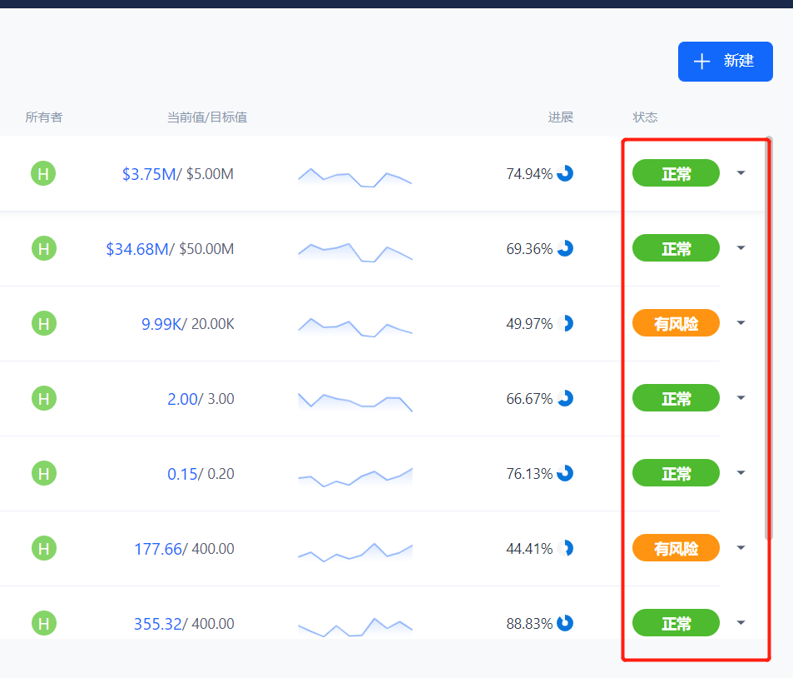The image size is (793, 678).
Task: Click 正常 status badge in 69.36% row
Action: [676, 248]
